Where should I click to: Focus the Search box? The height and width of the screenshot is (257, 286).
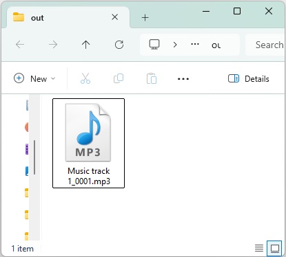click(x=265, y=45)
